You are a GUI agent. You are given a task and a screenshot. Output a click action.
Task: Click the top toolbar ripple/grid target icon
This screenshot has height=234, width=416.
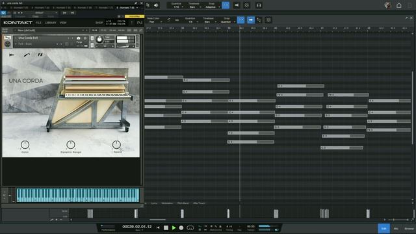pyautogui.click(x=246, y=5)
